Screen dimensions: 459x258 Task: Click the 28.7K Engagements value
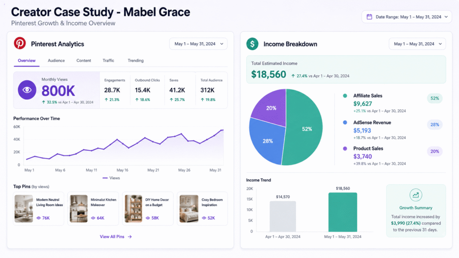click(112, 90)
